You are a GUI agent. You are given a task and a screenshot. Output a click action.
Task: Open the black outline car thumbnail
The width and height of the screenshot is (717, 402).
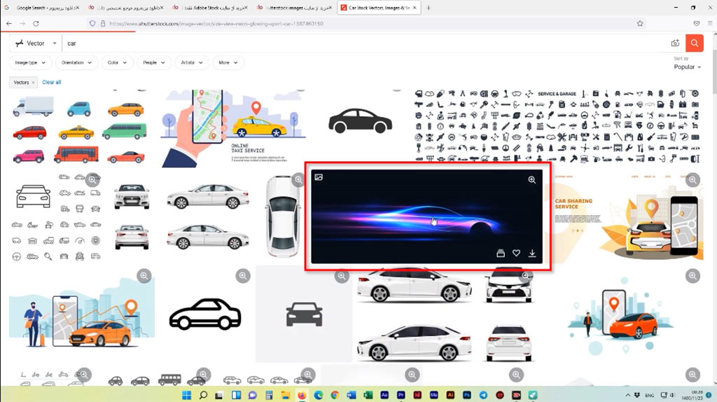pyautogui.click(x=205, y=314)
